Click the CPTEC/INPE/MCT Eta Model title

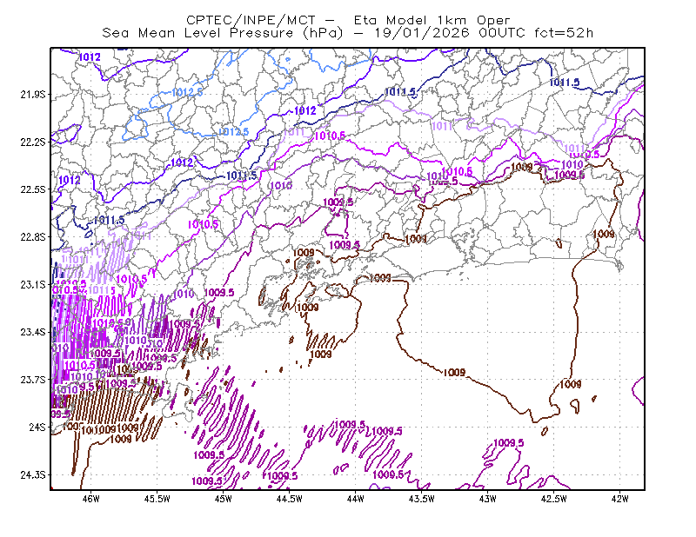point(348,20)
